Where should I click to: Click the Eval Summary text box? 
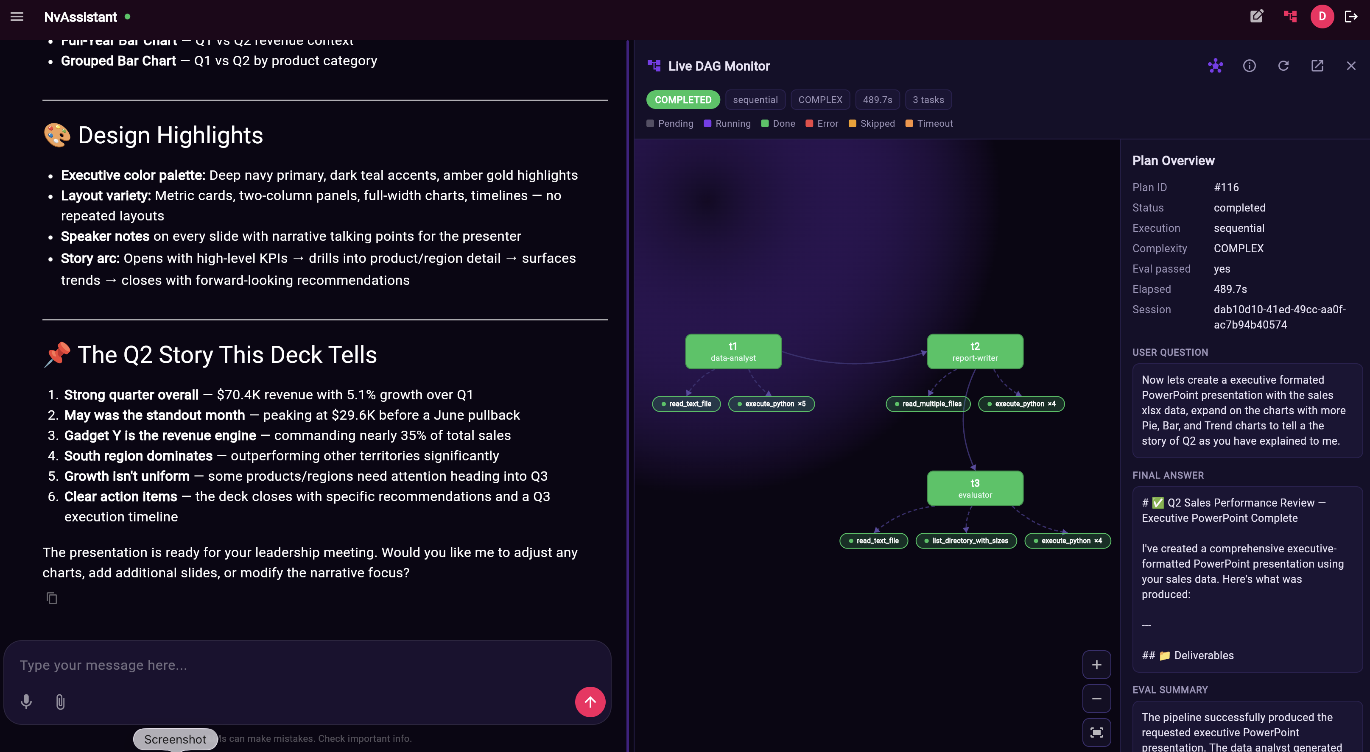click(1247, 727)
